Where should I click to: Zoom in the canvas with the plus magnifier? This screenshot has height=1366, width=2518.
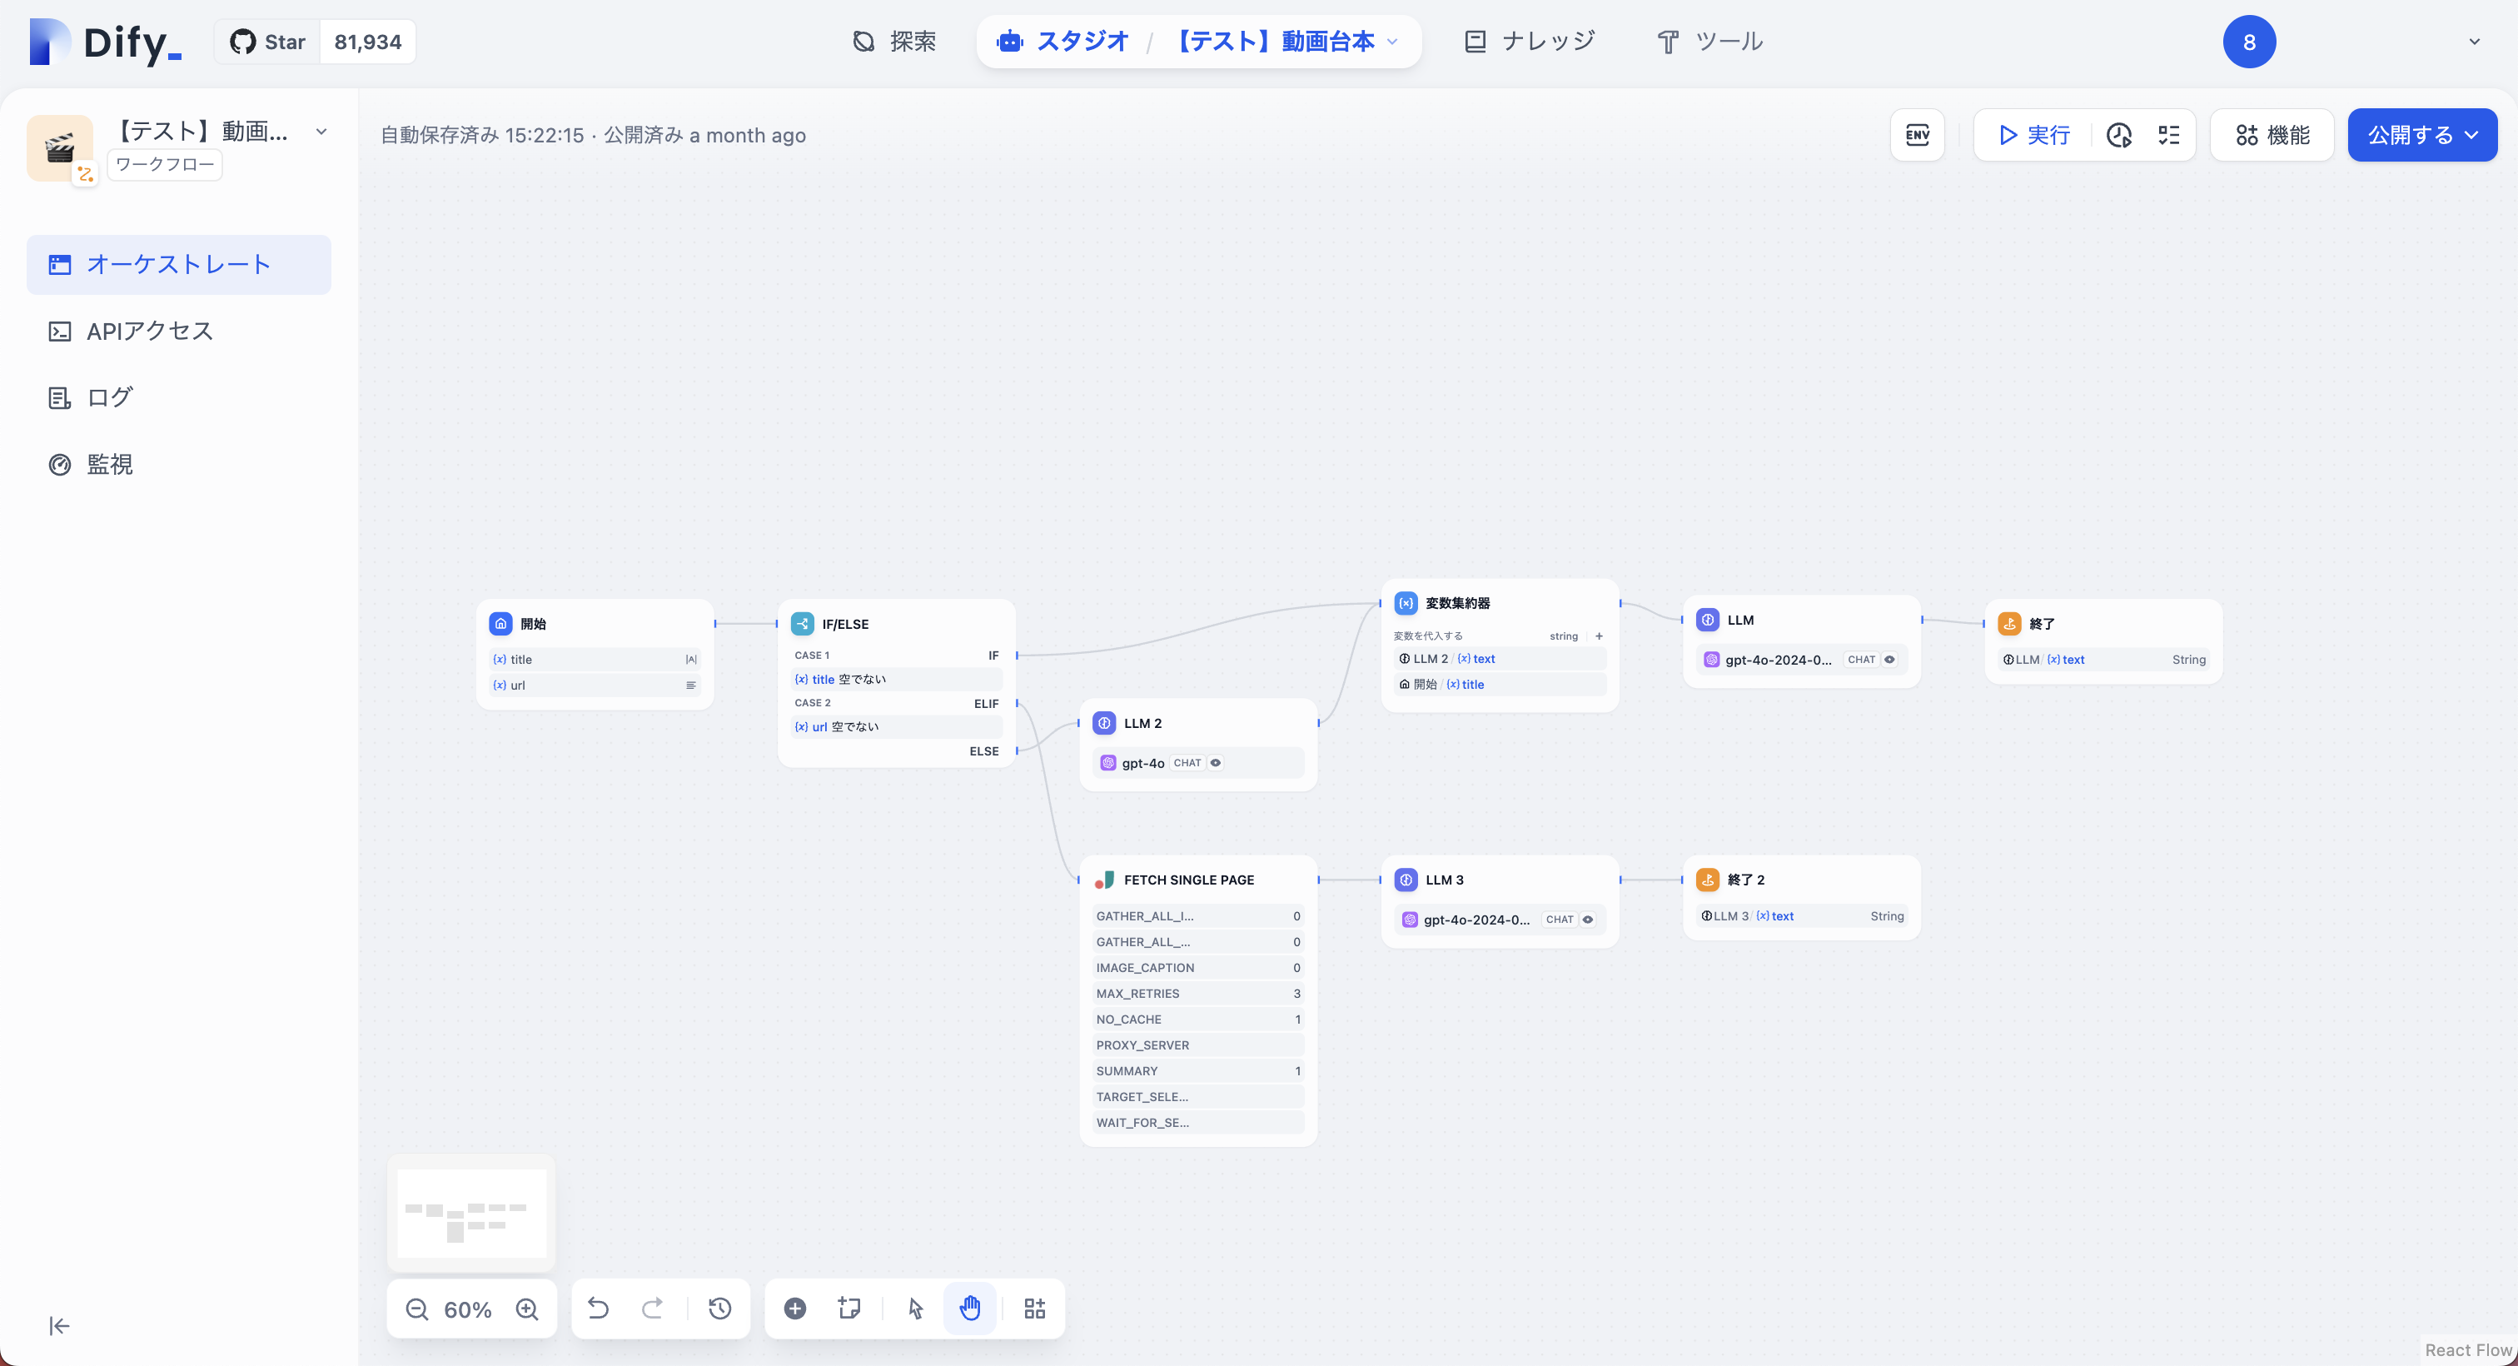coord(527,1309)
